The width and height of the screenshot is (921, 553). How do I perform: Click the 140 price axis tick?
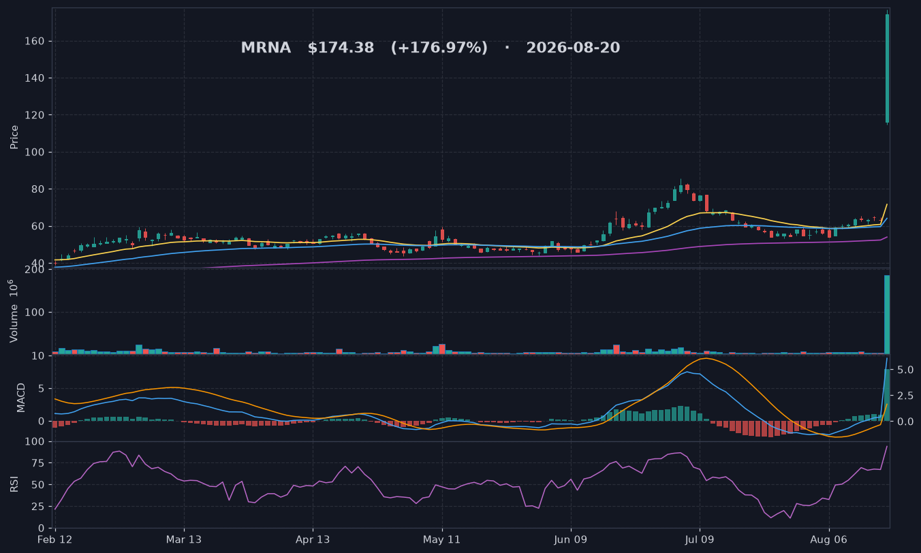(x=35, y=78)
